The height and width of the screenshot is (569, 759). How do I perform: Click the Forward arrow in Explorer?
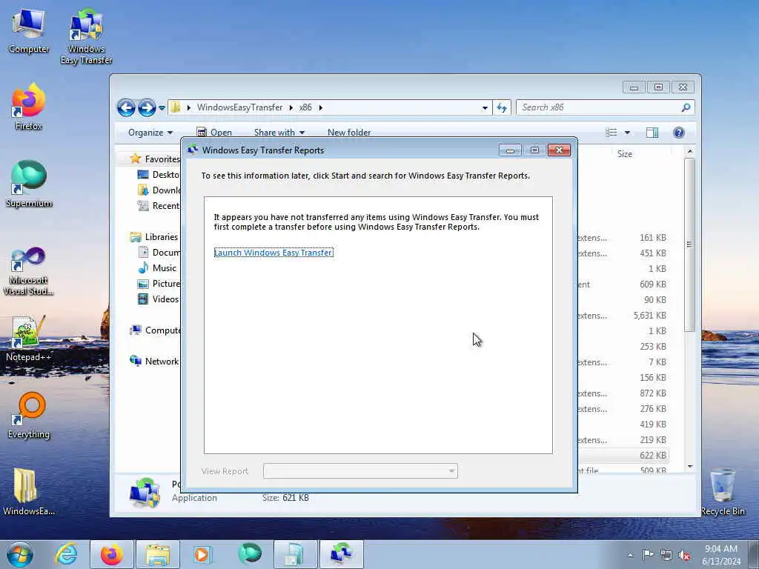tap(147, 107)
